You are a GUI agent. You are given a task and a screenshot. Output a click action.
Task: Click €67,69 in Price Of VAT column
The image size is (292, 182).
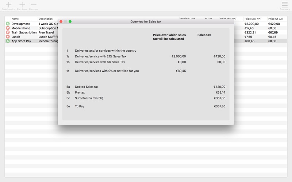(273, 32)
